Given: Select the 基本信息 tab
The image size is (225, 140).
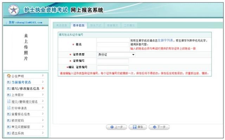Looking at the screenshot, I should pyautogui.click(x=79, y=25).
